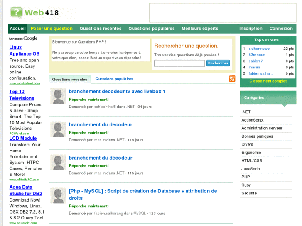302x226 pixels.
Task: View expert sidhannowe's profile
Action: click(x=259, y=49)
